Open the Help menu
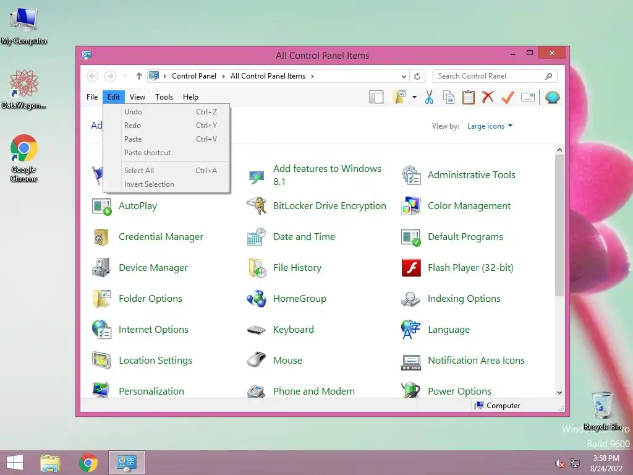 [x=190, y=97]
